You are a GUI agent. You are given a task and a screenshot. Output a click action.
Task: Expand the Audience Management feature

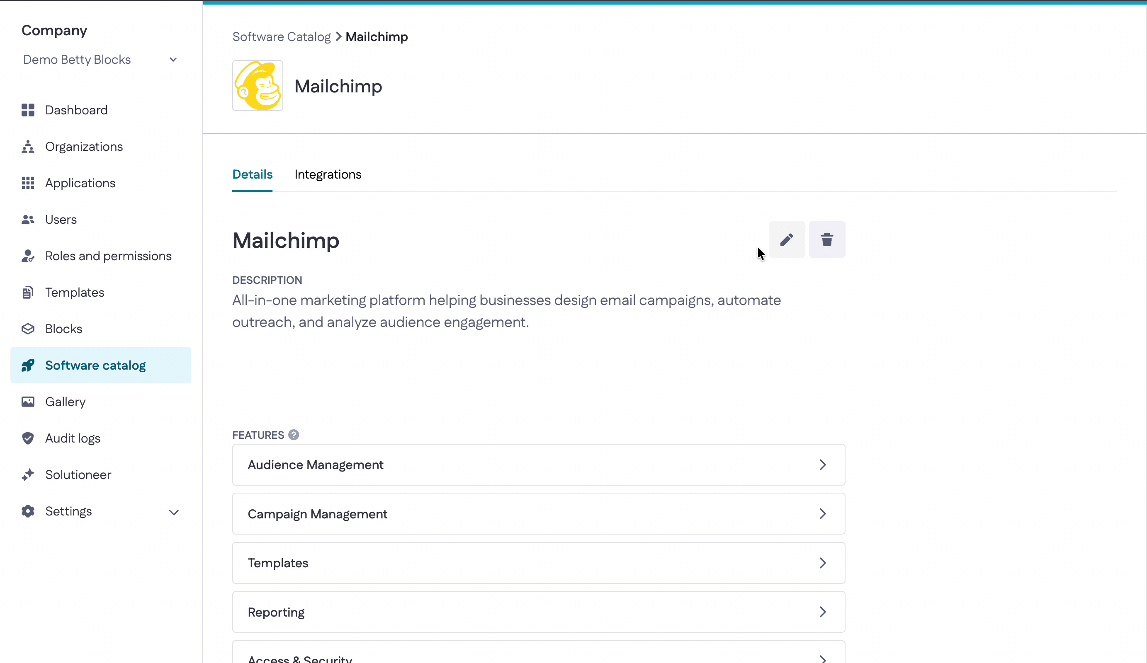click(538, 464)
